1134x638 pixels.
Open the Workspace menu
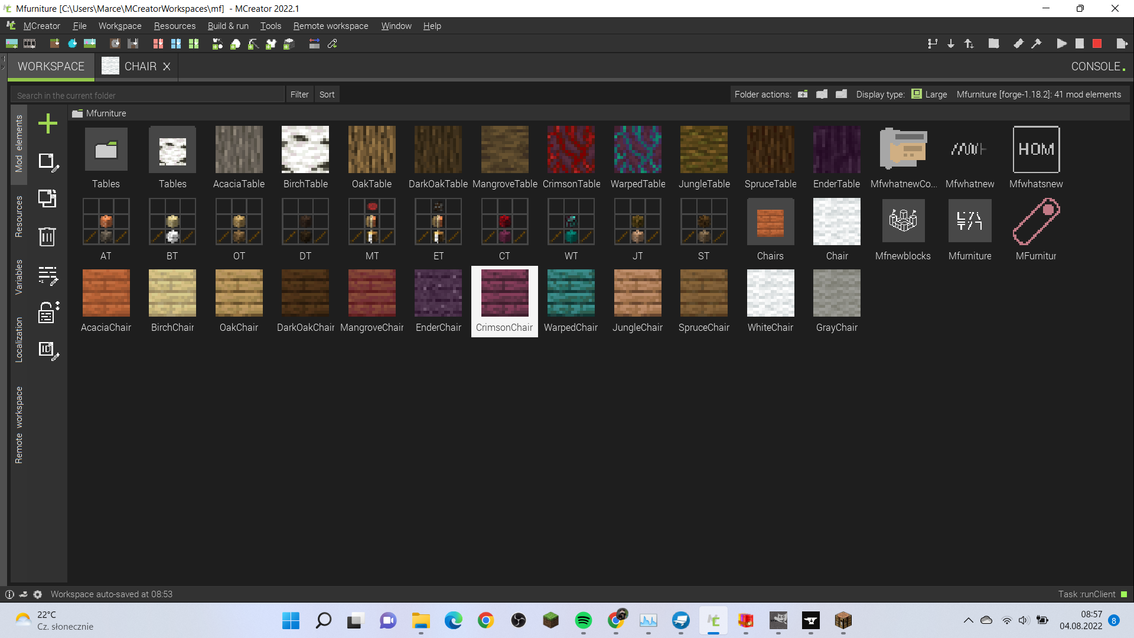pos(120,26)
